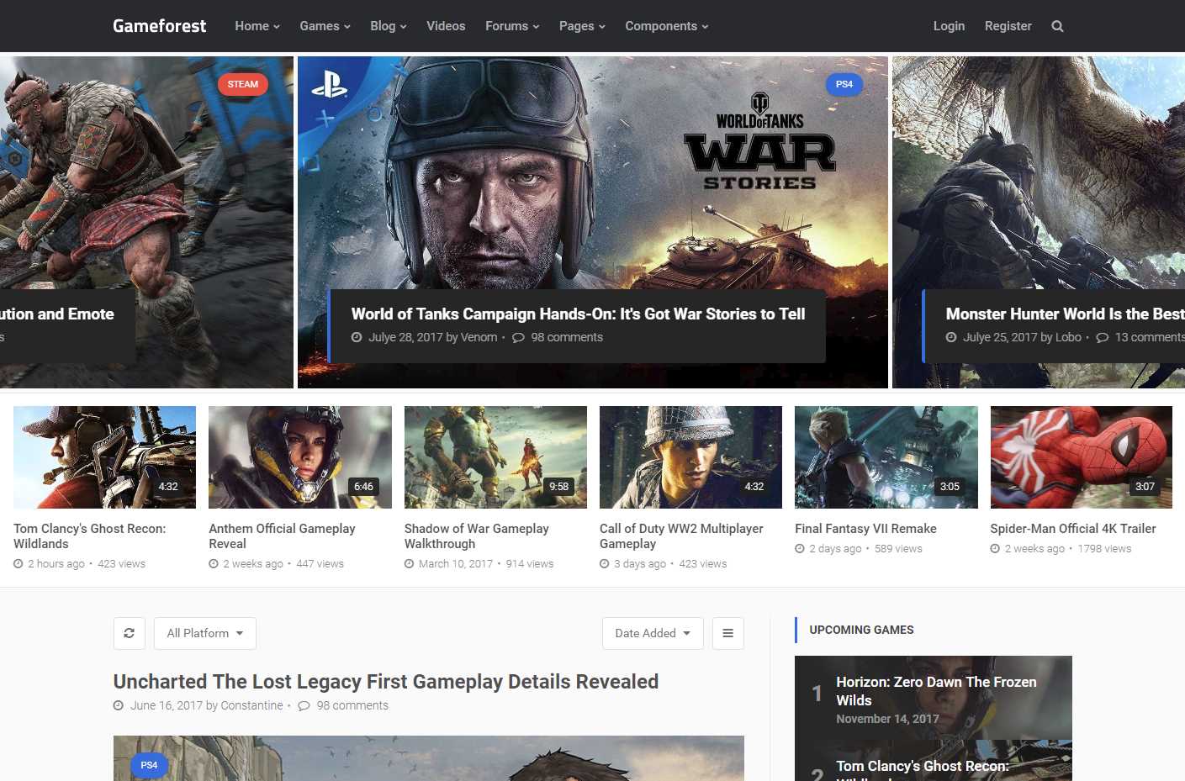Viewport: 1185px width, 781px height.
Task: Click the Login link
Action: coord(949,26)
